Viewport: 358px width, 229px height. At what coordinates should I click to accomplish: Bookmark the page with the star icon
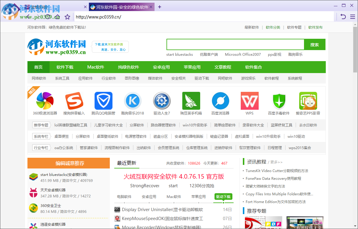coord(67,17)
